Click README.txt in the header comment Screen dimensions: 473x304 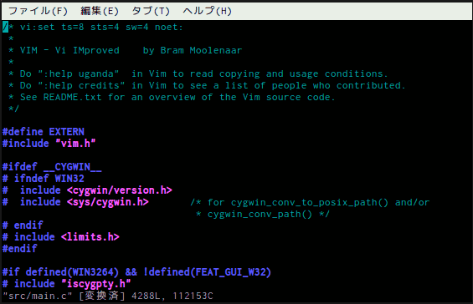pos(72,97)
